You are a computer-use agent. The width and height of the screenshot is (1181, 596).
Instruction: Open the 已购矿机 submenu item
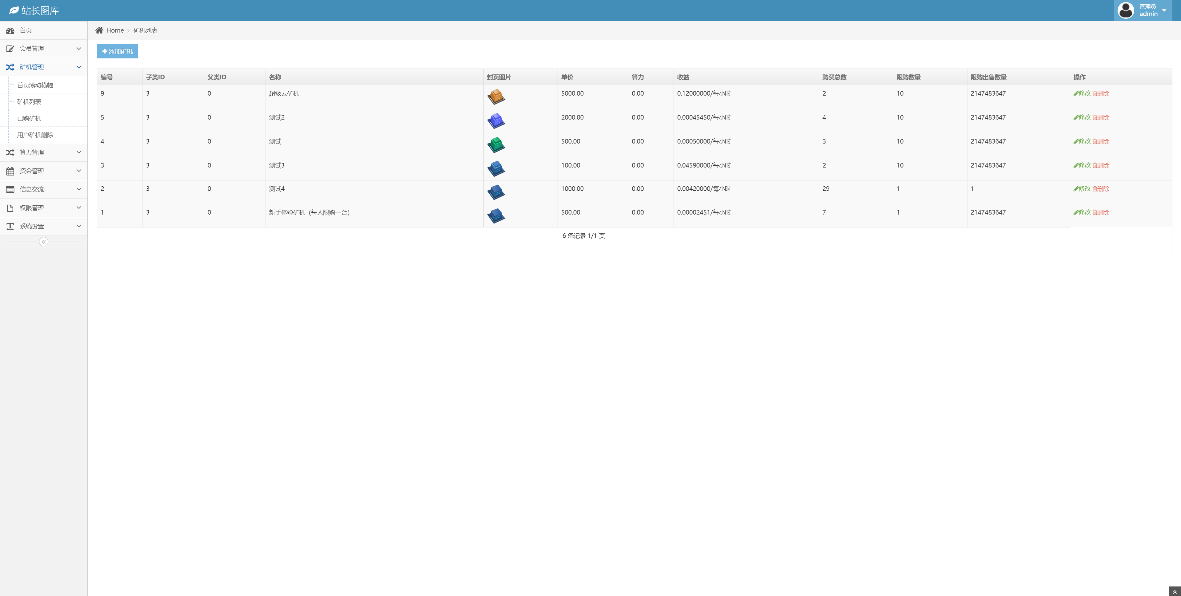pos(29,118)
